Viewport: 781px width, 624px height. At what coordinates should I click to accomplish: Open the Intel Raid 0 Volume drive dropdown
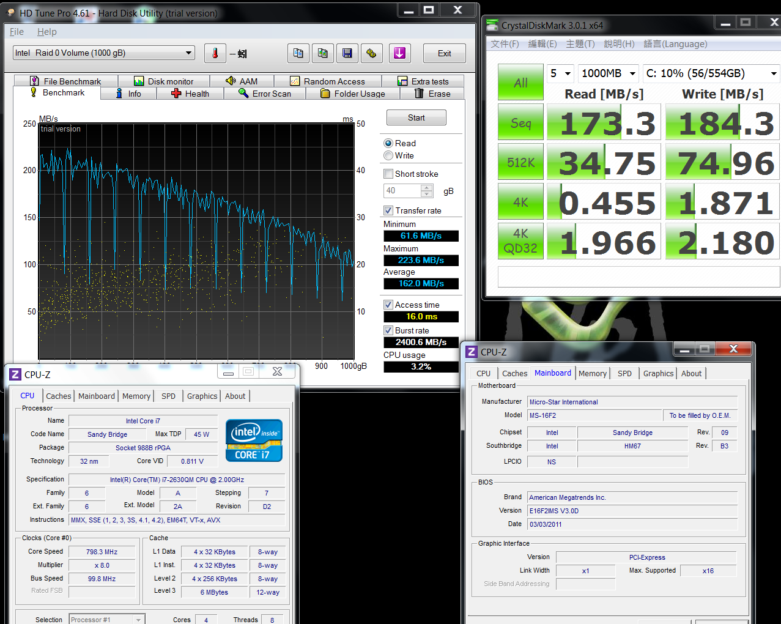pos(103,53)
